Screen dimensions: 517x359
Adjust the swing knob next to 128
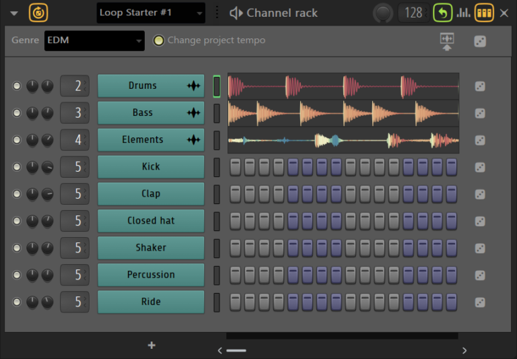click(384, 12)
